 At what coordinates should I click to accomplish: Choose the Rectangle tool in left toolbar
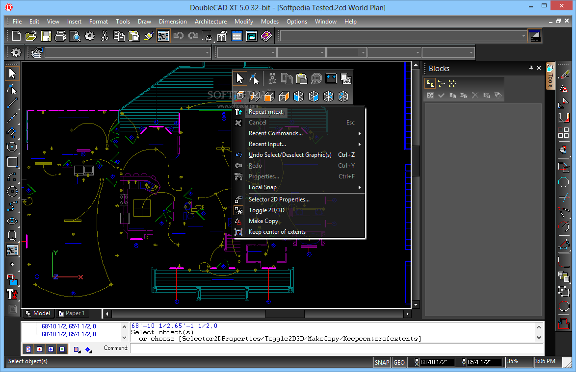pos(12,162)
